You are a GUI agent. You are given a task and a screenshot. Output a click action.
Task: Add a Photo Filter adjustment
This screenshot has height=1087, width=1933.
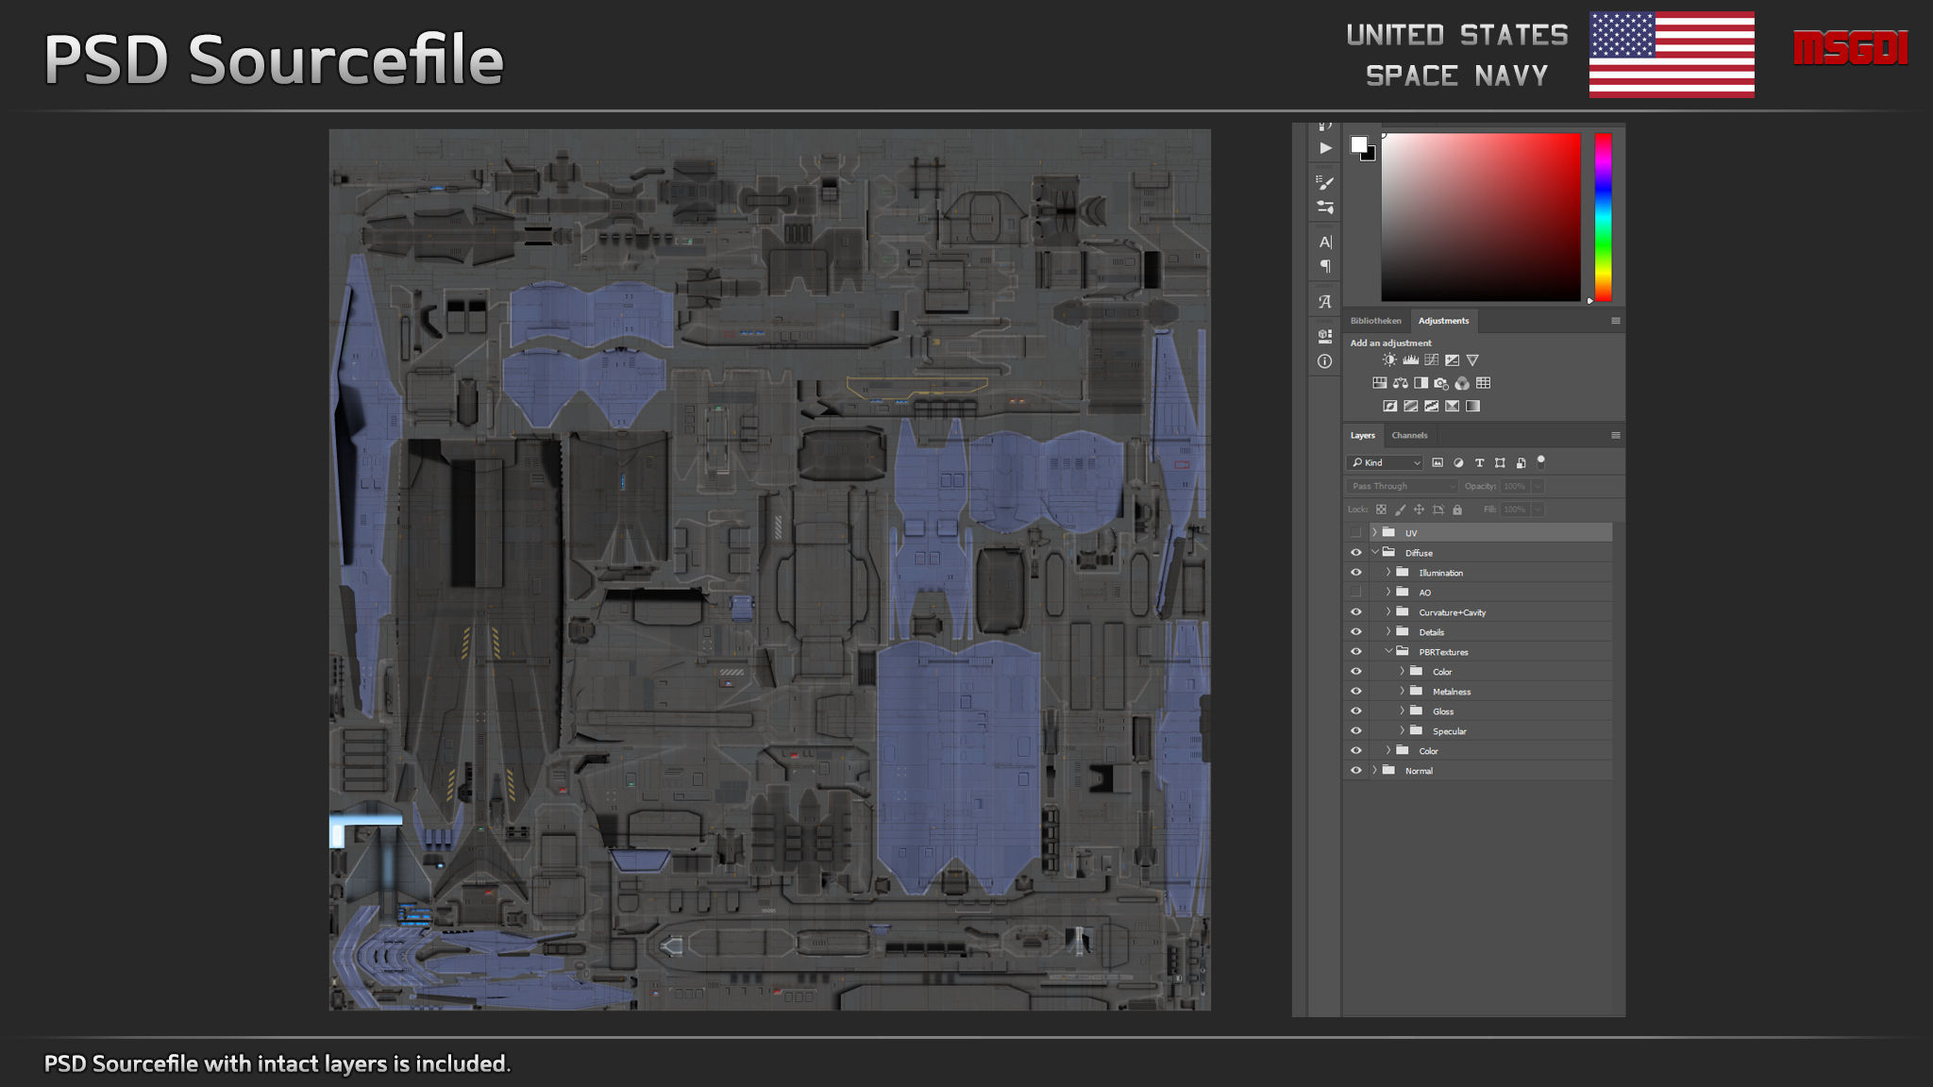point(1441,383)
